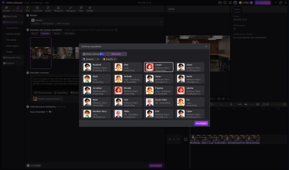Open the Elemente tool

[58, 9]
